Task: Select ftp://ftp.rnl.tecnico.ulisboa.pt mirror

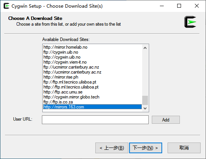Action: pos(93,82)
